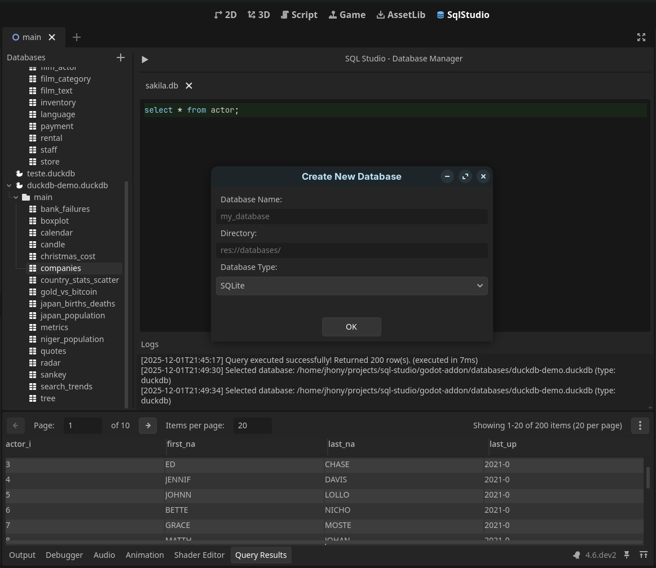Toggle distraction-free mode expand icon
This screenshot has height=568, width=656.
[x=641, y=37]
